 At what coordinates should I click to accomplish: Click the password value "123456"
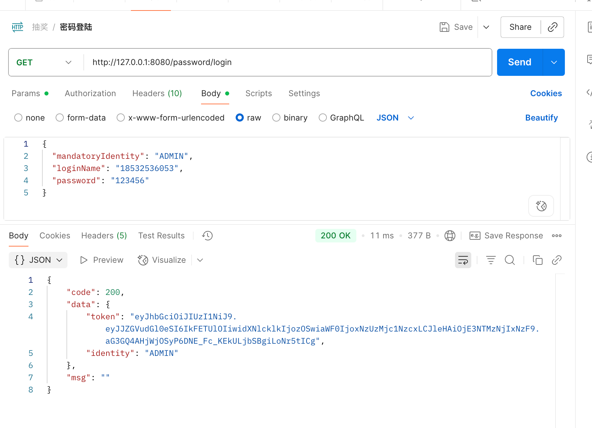point(130,180)
